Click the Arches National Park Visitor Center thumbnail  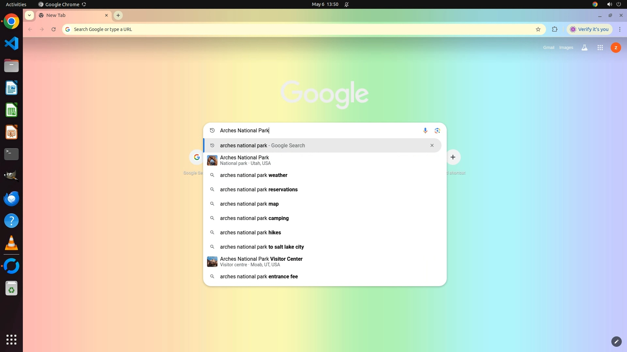[212, 262]
